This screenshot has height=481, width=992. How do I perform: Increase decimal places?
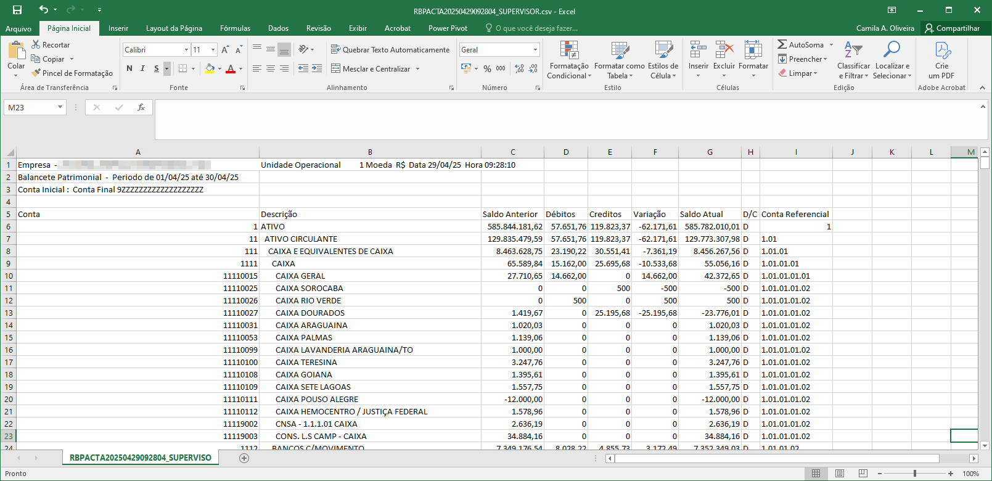coord(519,68)
